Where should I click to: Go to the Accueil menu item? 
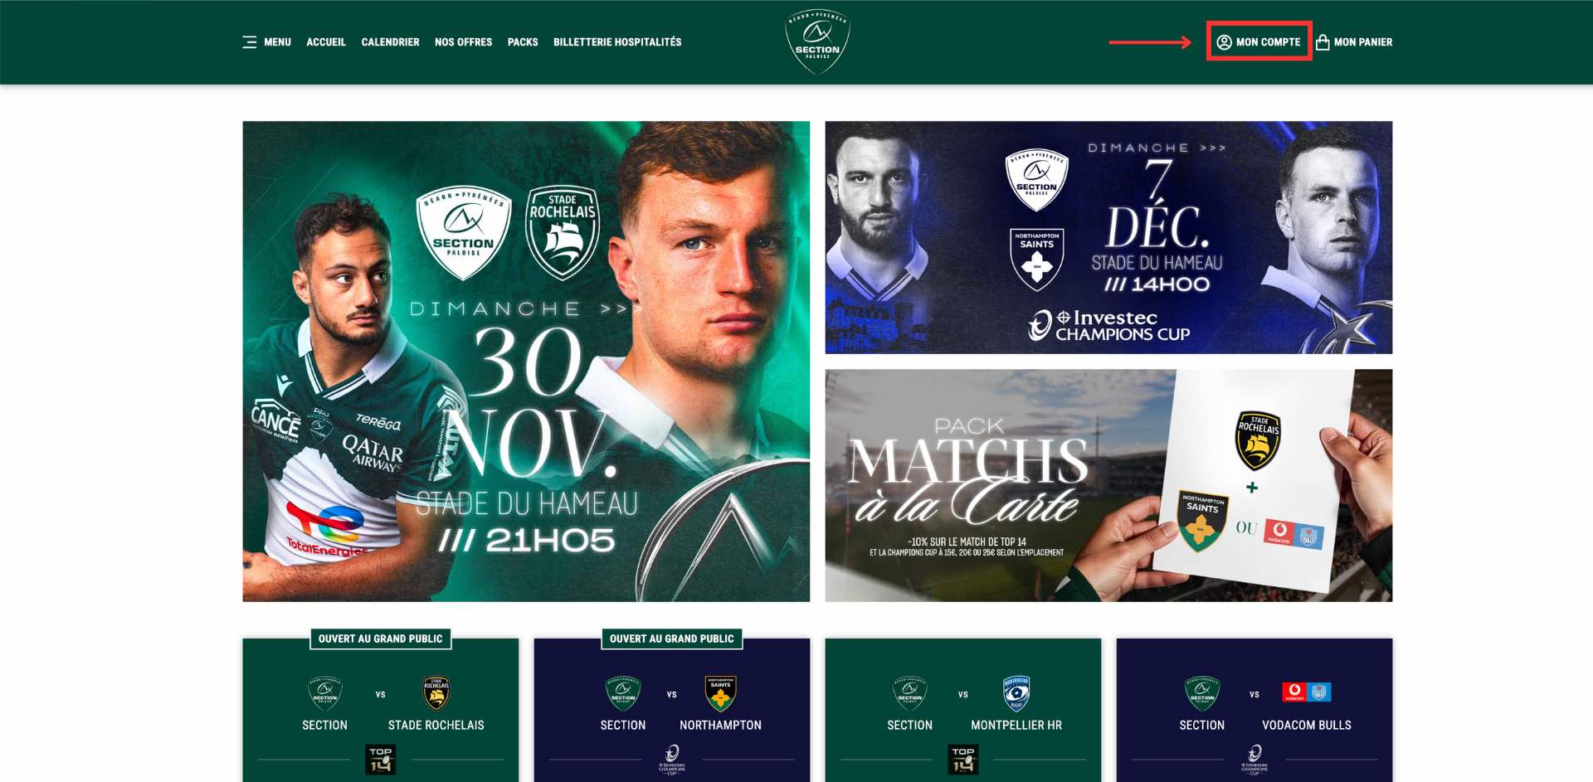pos(326,41)
